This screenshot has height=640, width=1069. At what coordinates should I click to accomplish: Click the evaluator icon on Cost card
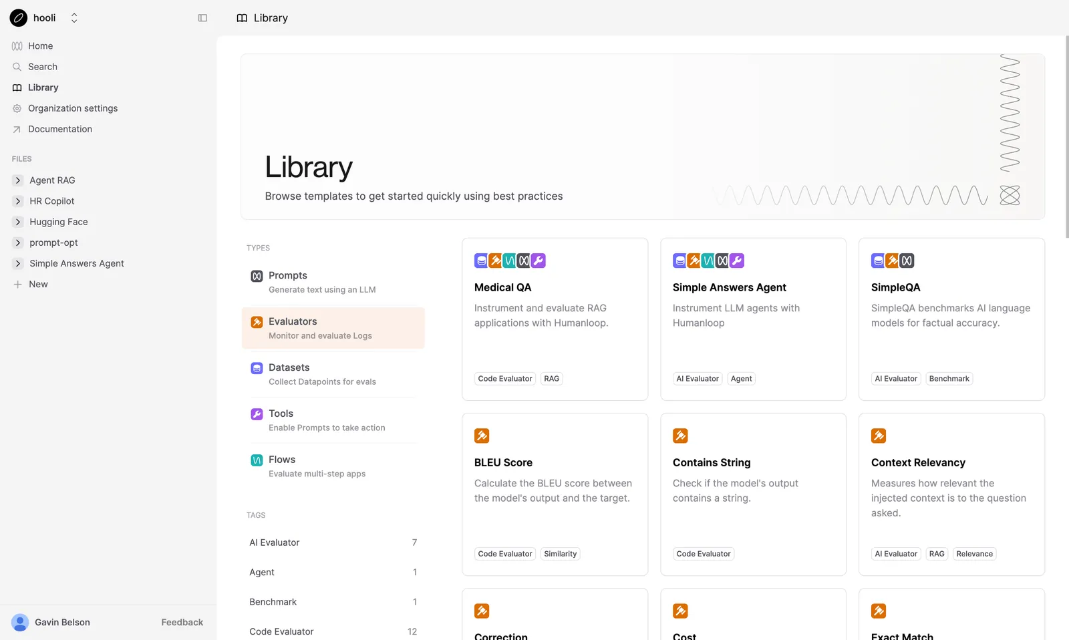[x=680, y=611]
